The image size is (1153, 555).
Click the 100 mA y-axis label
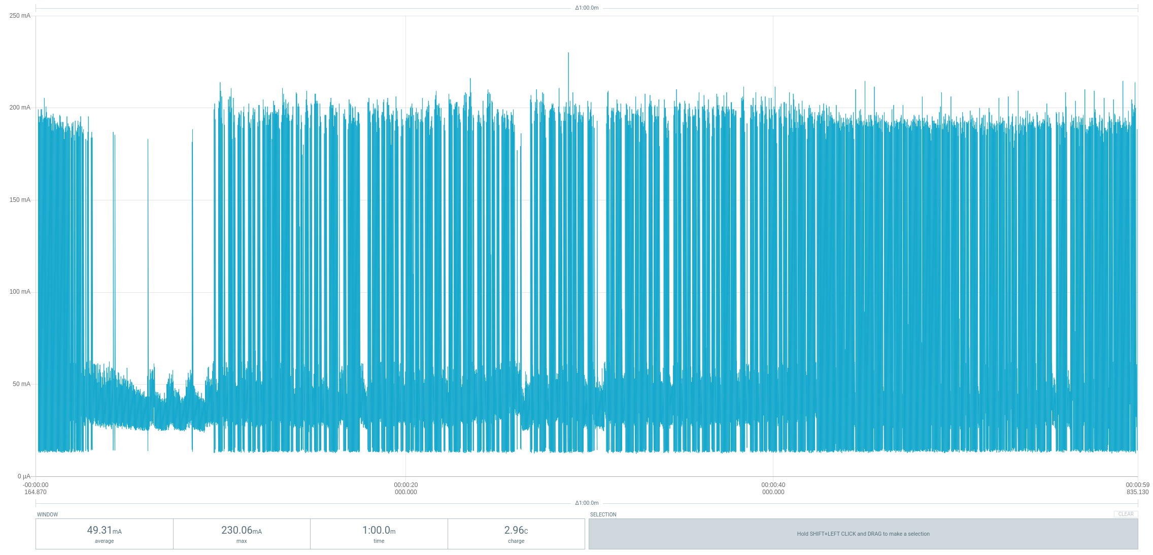click(20, 292)
